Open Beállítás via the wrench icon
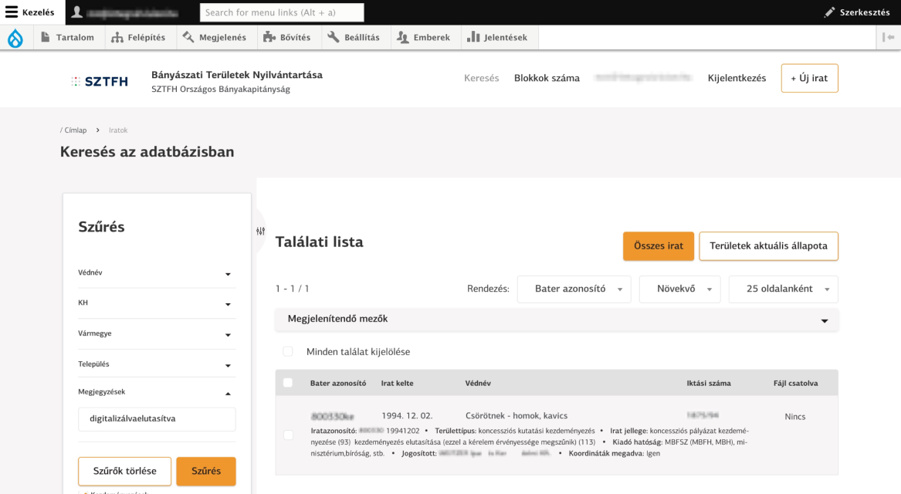 pos(334,36)
